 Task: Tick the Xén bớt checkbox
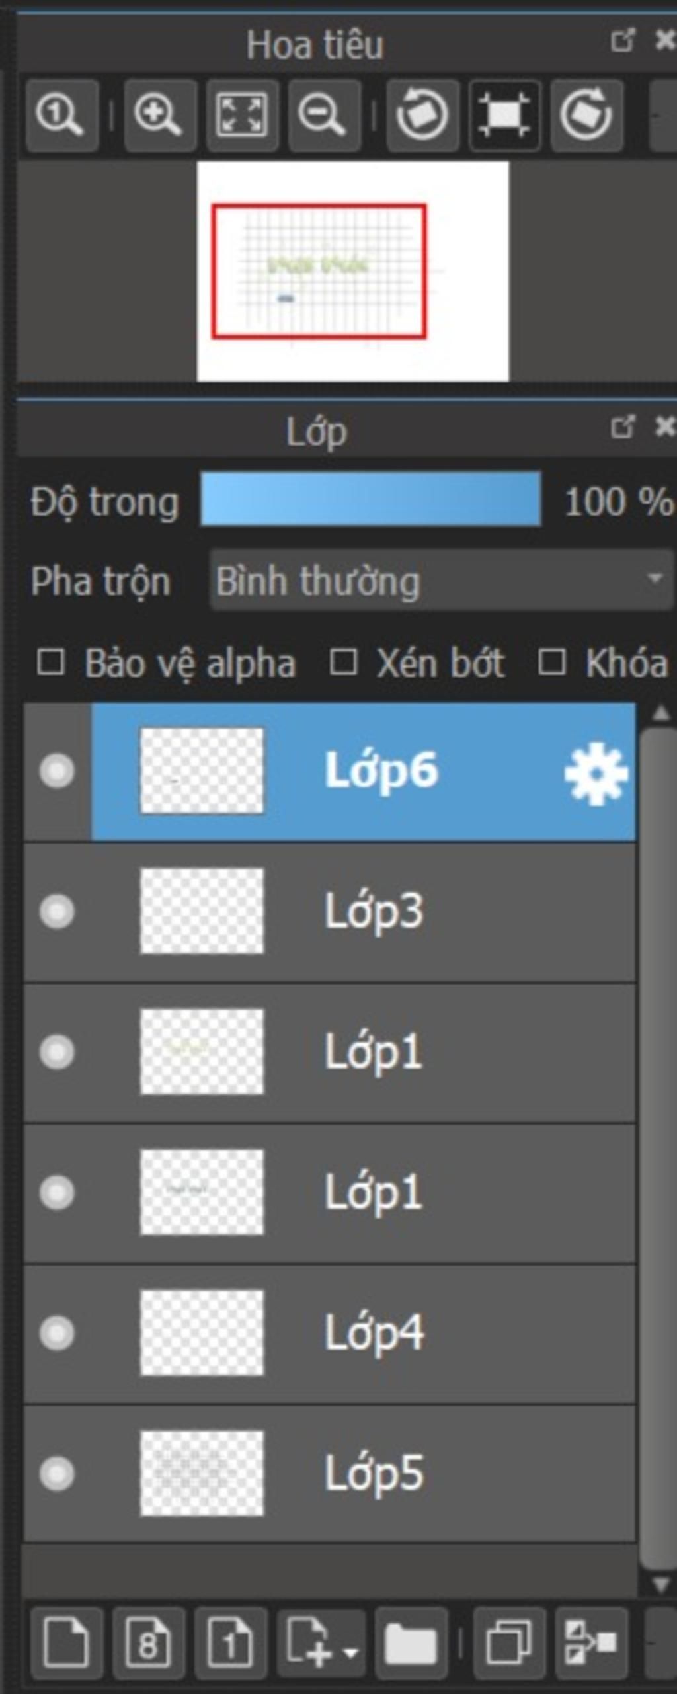[343, 663]
